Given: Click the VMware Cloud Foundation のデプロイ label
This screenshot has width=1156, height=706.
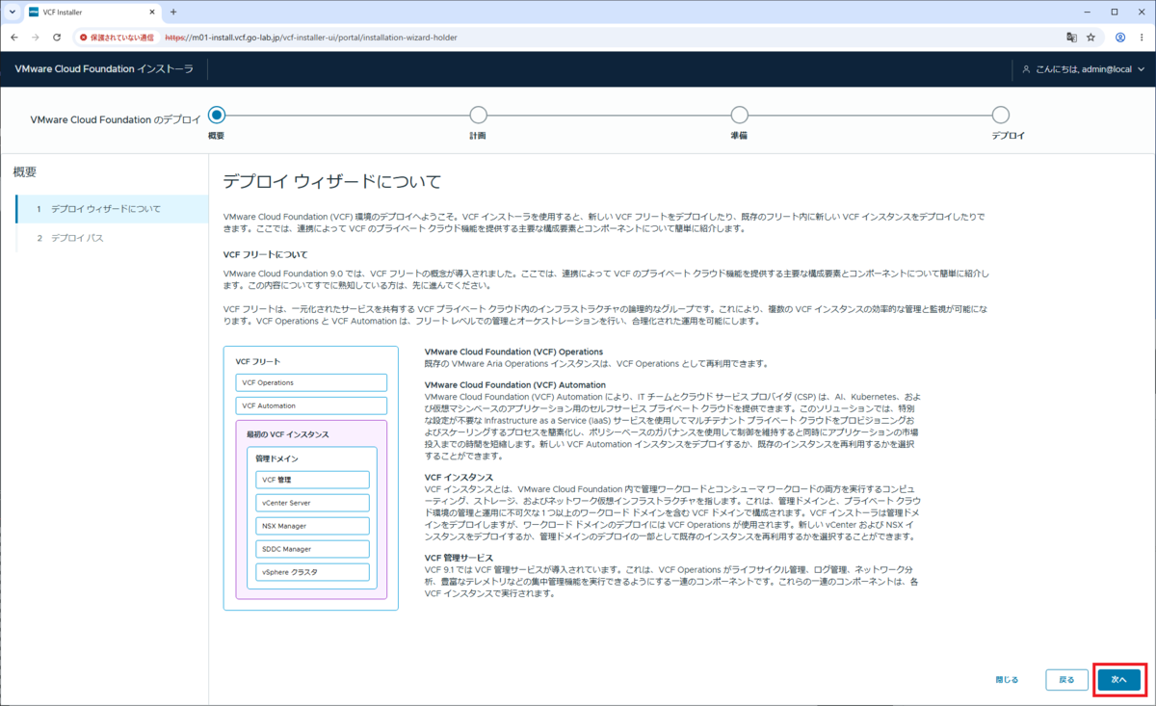Looking at the screenshot, I should click(116, 120).
